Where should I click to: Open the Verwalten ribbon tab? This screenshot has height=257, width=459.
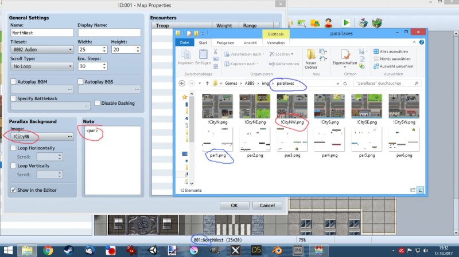coord(276,42)
